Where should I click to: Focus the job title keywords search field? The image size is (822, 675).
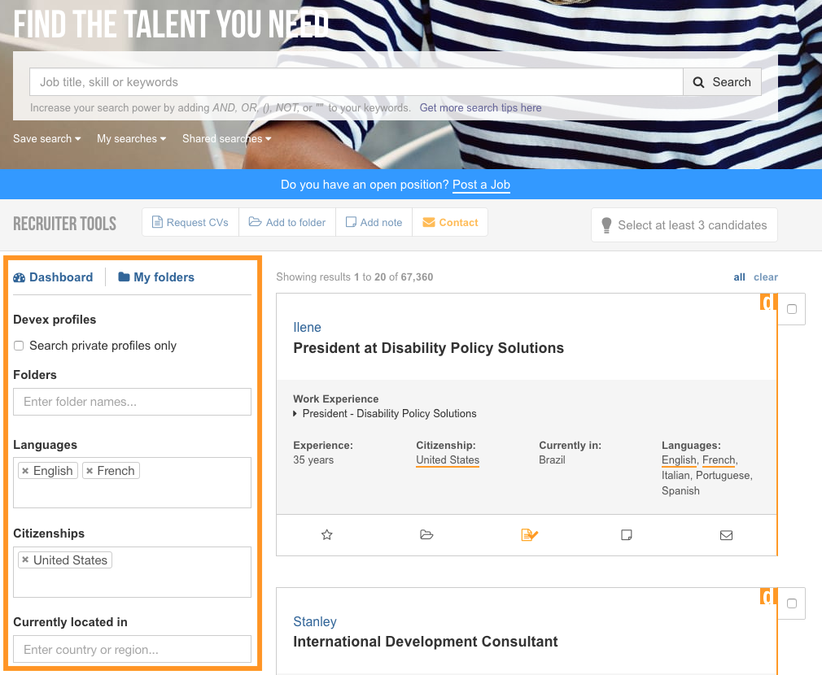(x=356, y=82)
